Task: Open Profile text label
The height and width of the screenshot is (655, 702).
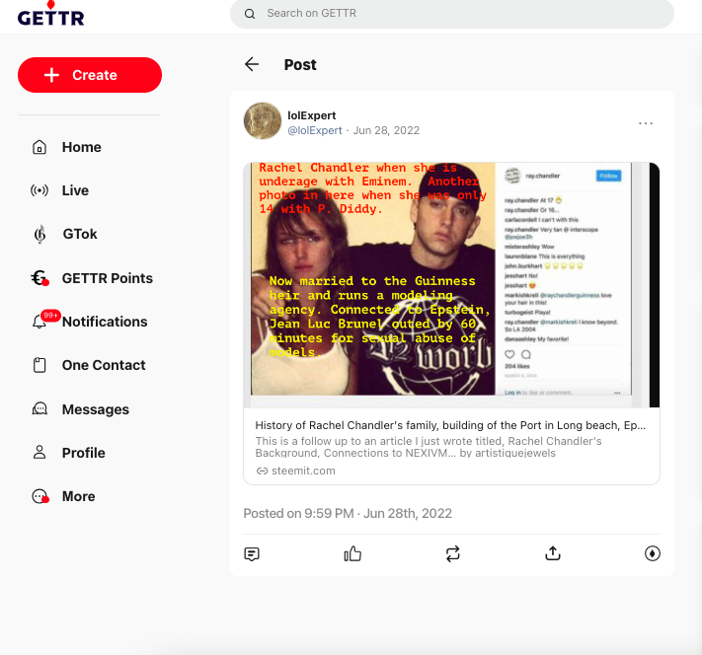Action: click(x=84, y=453)
